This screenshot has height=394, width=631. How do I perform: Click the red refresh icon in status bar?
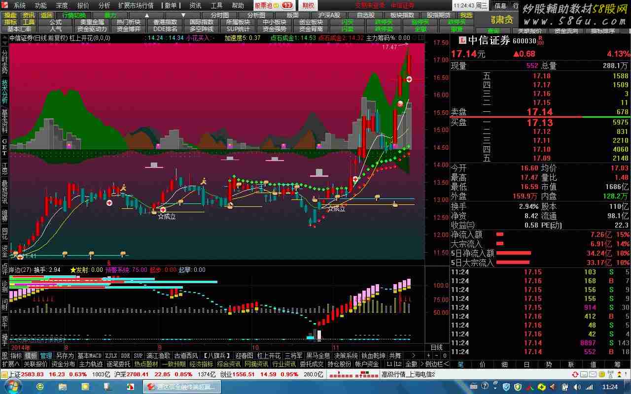[575, 374]
